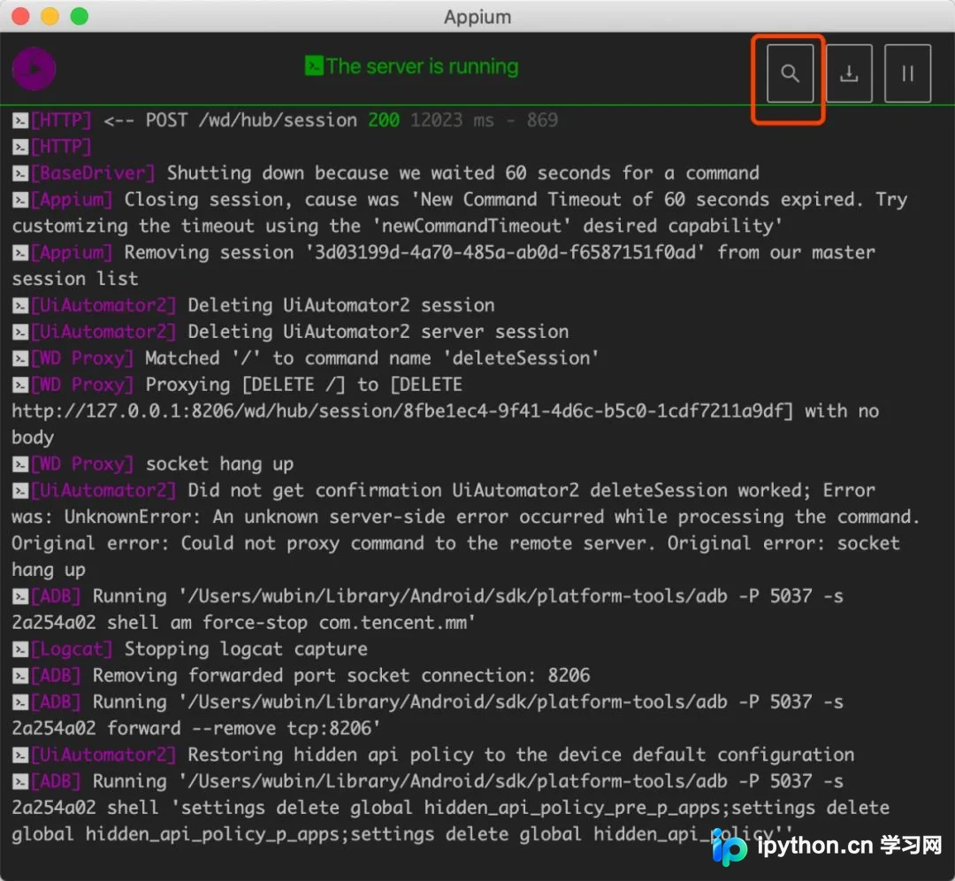Open the log search button

click(x=790, y=73)
